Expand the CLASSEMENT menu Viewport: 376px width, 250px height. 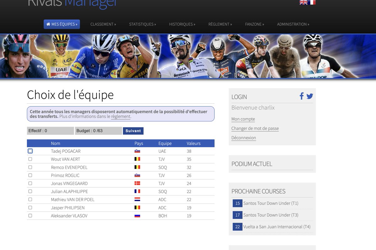[x=103, y=24]
